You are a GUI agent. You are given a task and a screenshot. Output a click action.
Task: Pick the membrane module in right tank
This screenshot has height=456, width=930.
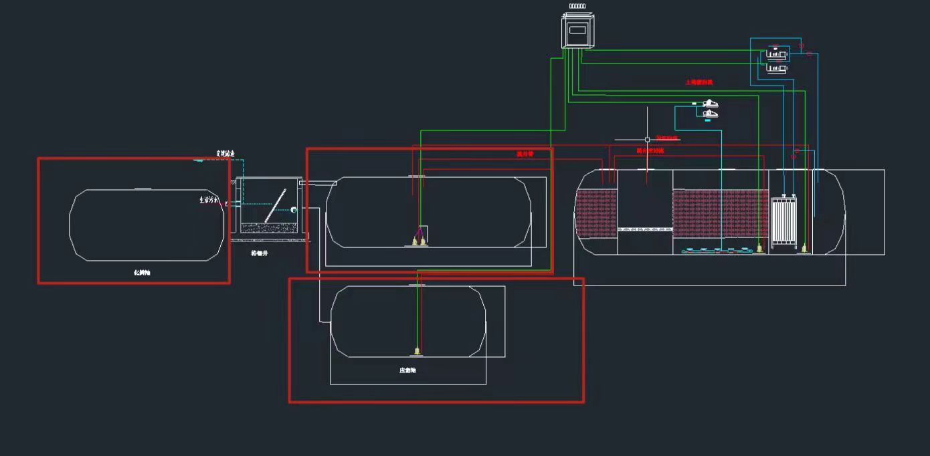[x=783, y=222]
